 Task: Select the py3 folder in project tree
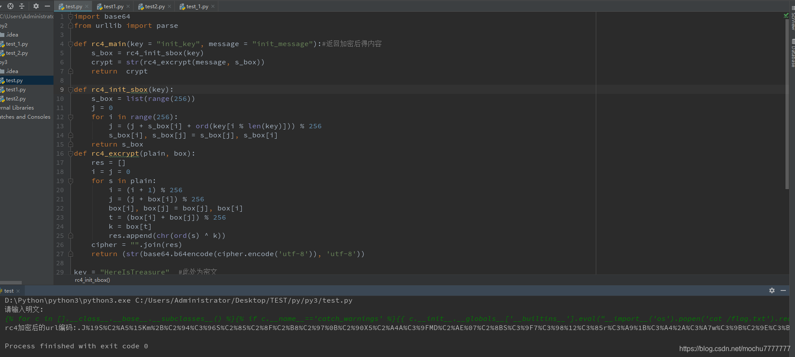point(4,62)
